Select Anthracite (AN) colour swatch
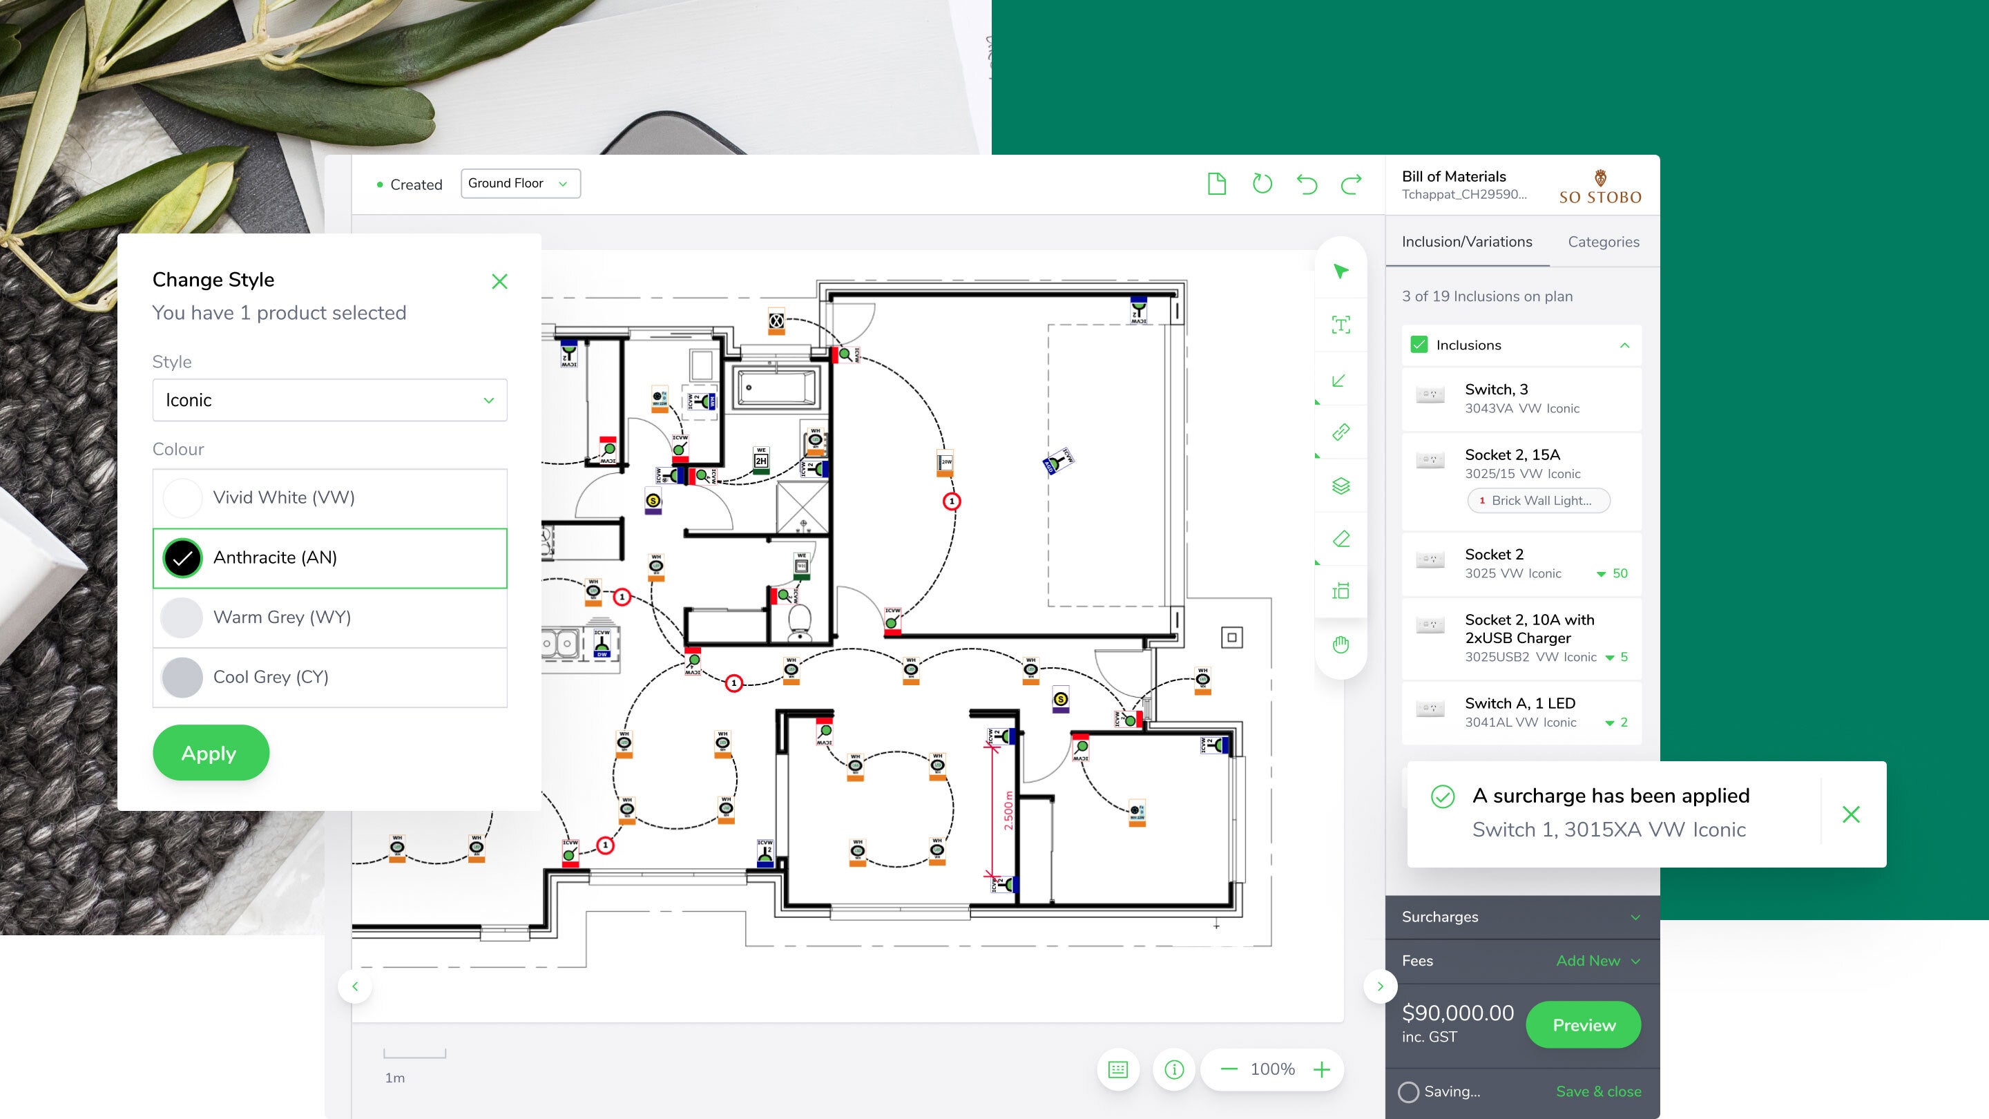The height and width of the screenshot is (1119, 1989). [183, 556]
